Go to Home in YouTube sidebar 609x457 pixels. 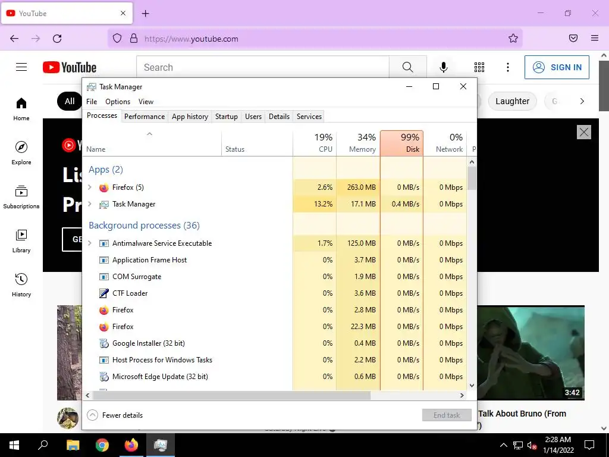click(x=21, y=109)
